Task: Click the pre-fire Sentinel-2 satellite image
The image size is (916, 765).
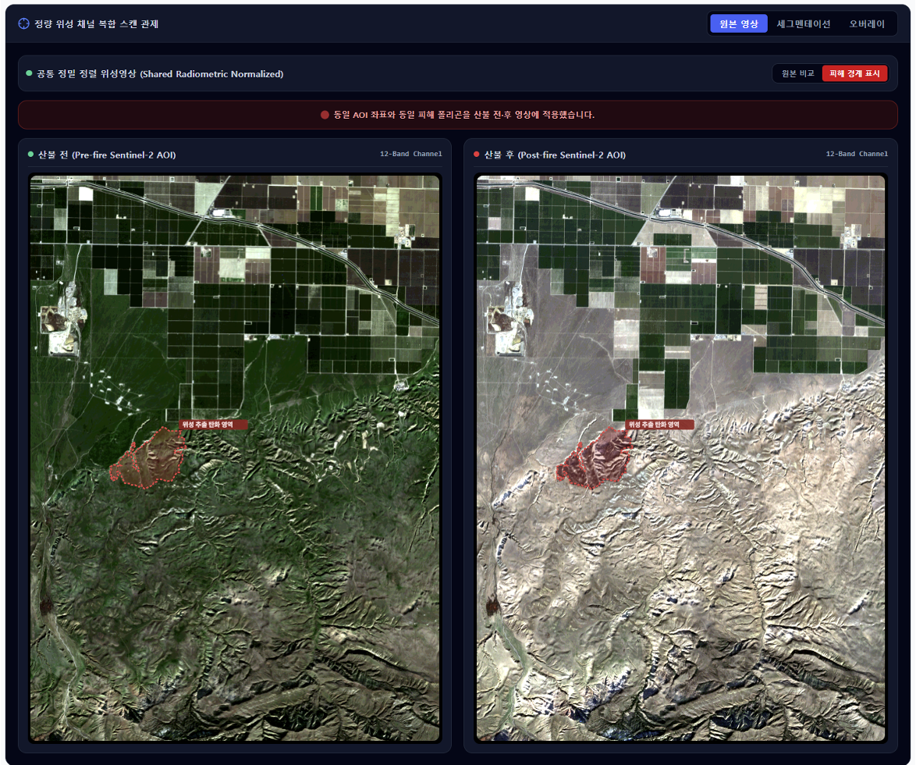Action: [x=235, y=458]
